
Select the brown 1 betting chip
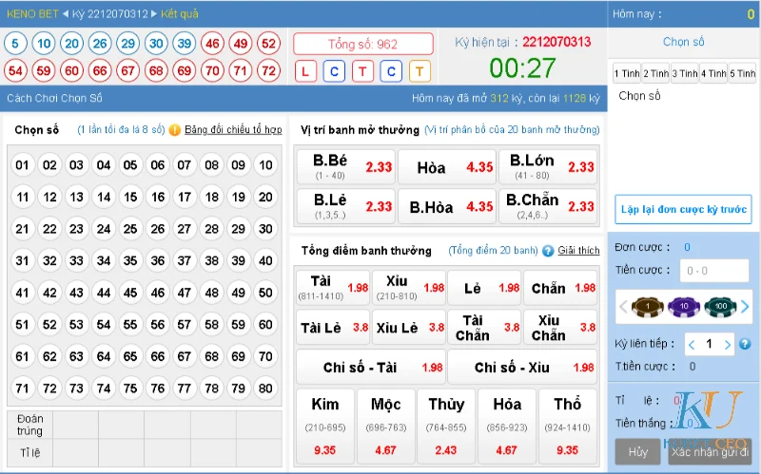(x=647, y=306)
